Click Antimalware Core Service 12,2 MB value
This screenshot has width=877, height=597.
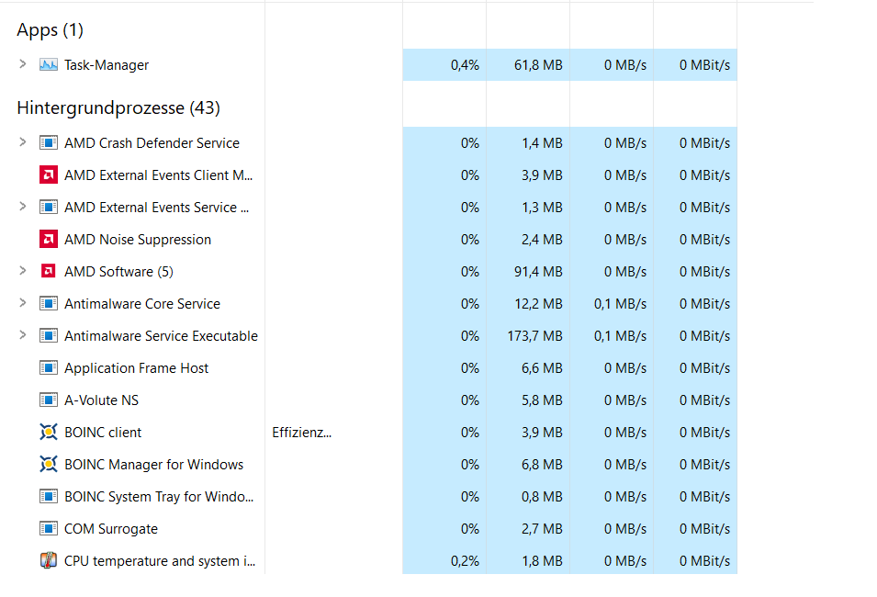coord(538,304)
